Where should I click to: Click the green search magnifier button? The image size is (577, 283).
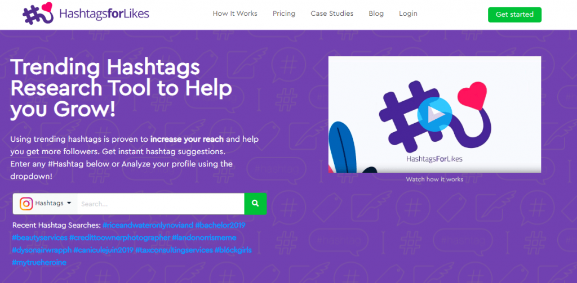pyautogui.click(x=255, y=204)
